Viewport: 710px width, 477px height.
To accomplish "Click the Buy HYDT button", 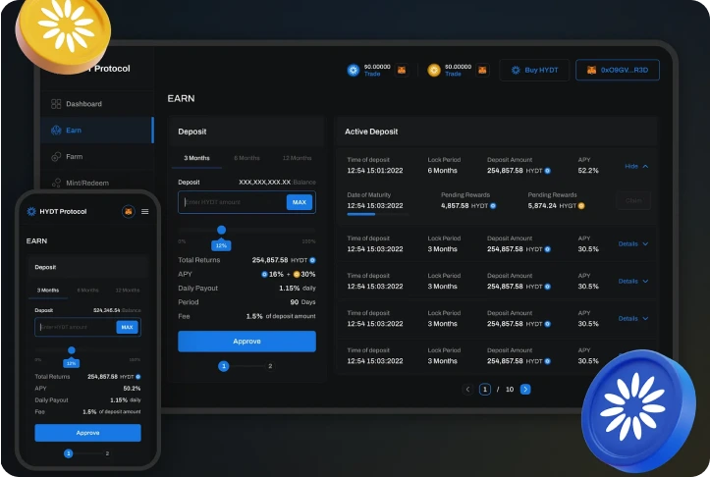I will pos(534,70).
